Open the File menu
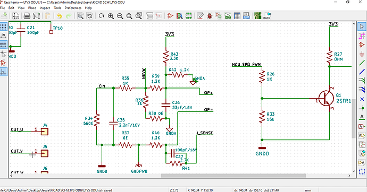 pos(2,8)
